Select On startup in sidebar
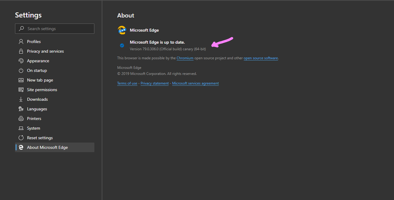The width and height of the screenshot is (394, 200). [x=55, y=71]
